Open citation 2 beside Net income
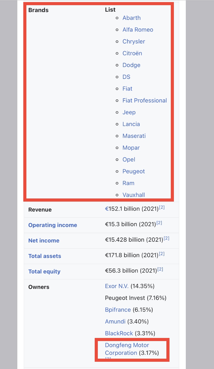The width and height of the screenshot is (214, 369). click(166, 239)
